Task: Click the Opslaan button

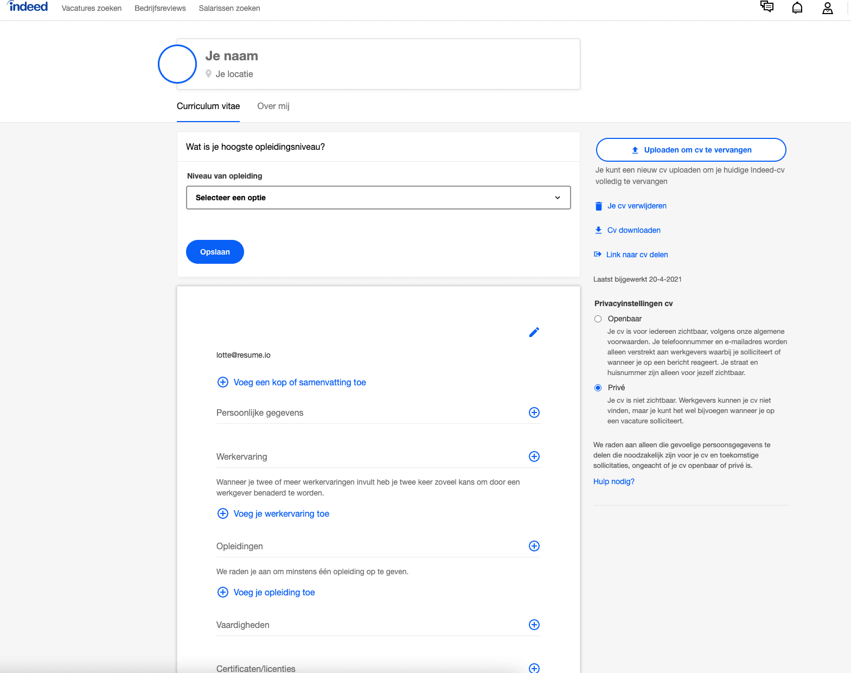Action: pyautogui.click(x=215, y=252)
